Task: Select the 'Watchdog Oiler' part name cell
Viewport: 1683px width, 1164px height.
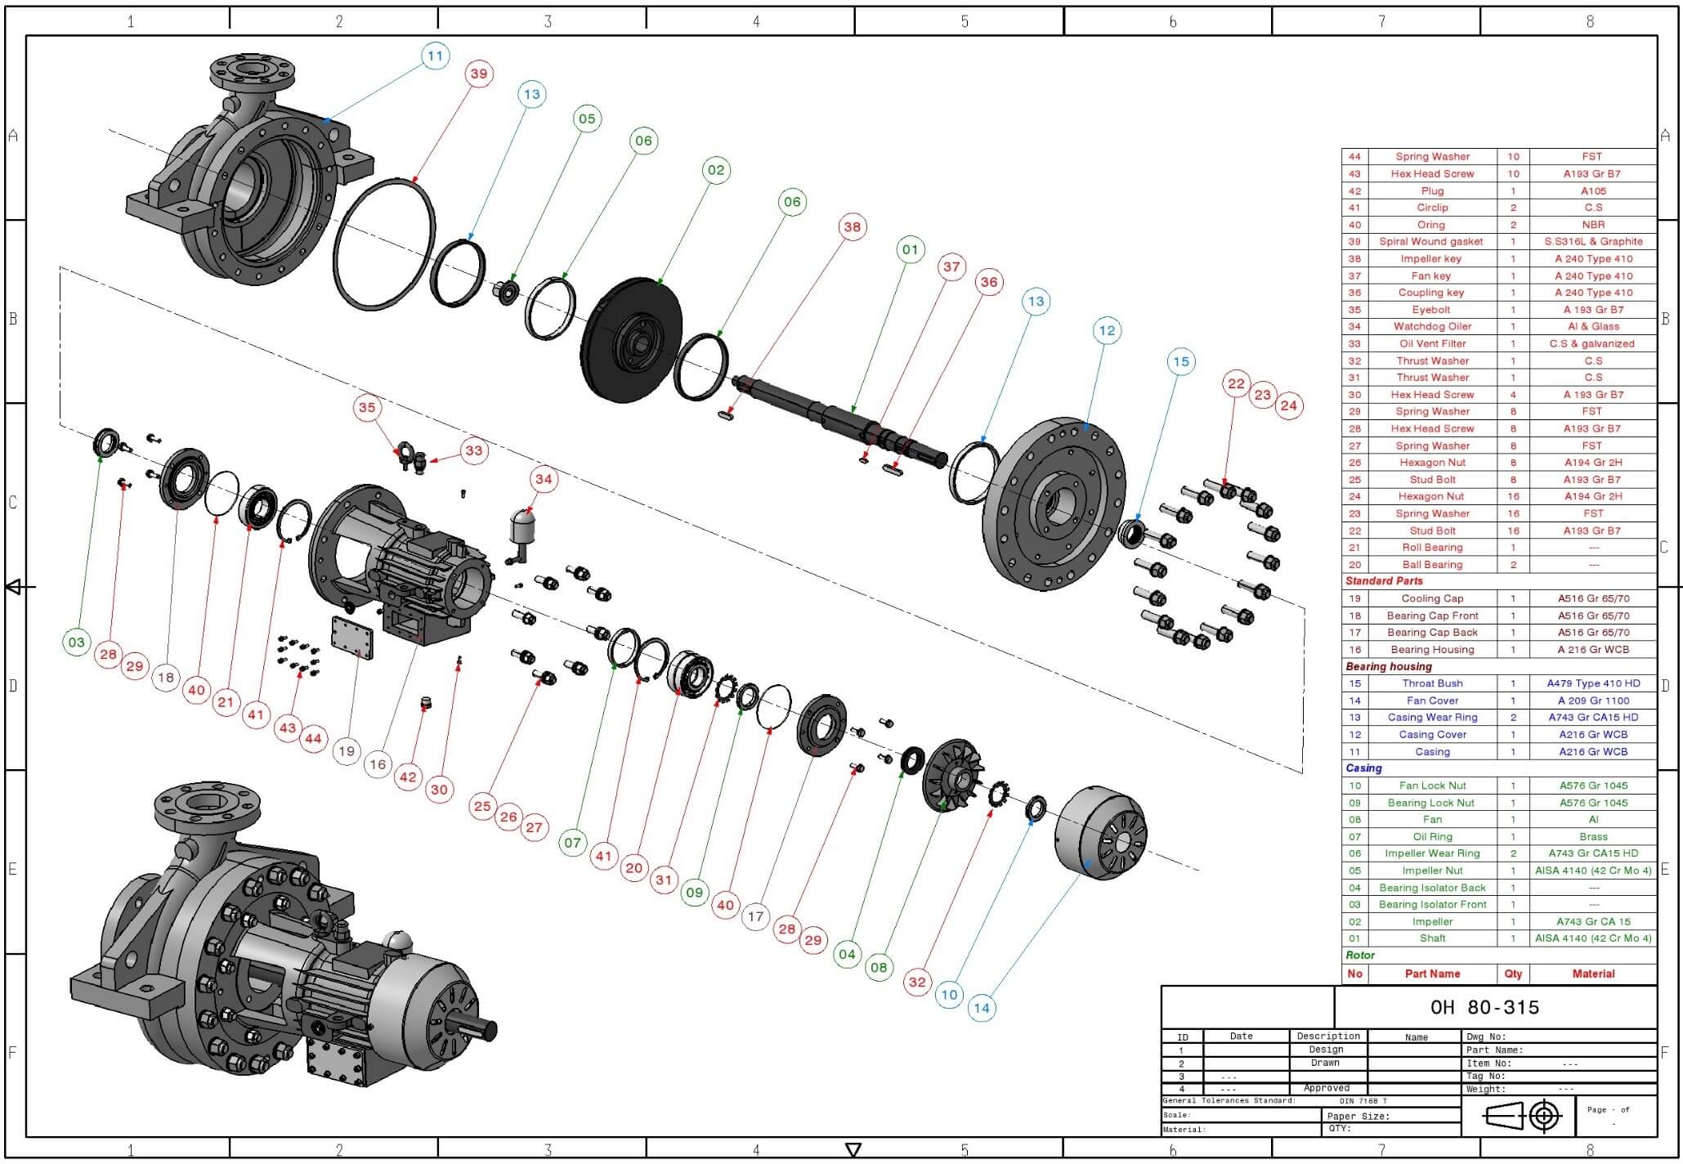Action: [x=1432, y=326]
